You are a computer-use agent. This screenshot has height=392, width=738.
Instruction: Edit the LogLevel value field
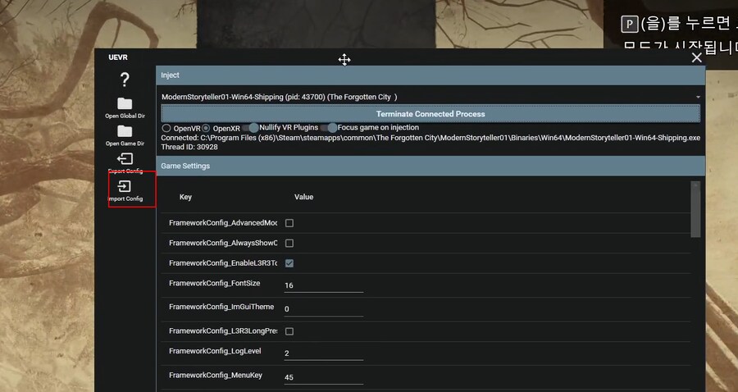click(324, 353)
